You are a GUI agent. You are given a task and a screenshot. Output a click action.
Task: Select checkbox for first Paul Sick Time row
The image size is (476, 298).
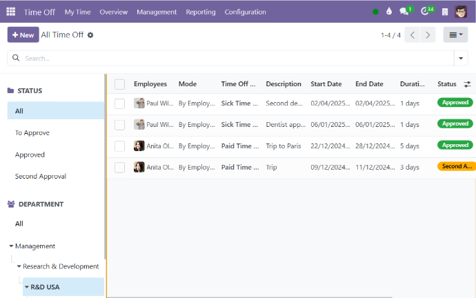click(x=120, y=103)
